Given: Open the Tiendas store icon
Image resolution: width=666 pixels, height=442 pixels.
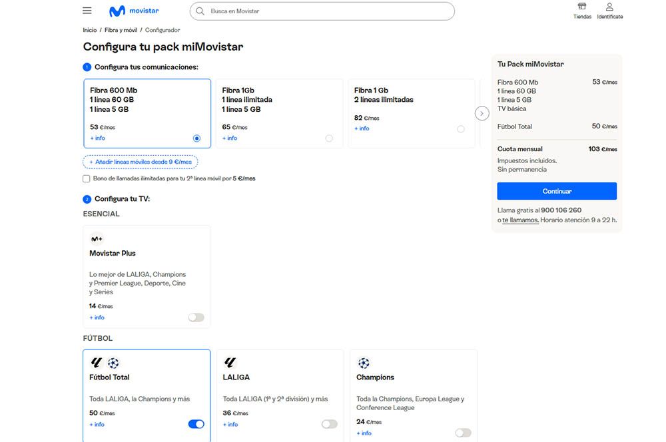Looking at the screenshot, I should (x=582, y=7).
